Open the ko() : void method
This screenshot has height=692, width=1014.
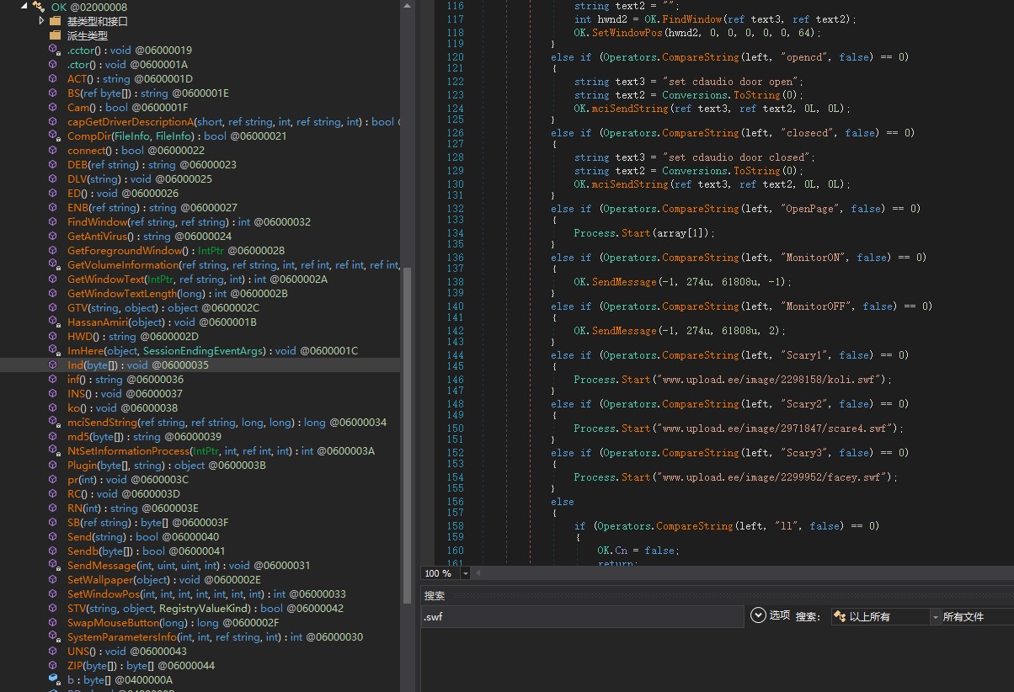tap(122, 407)
